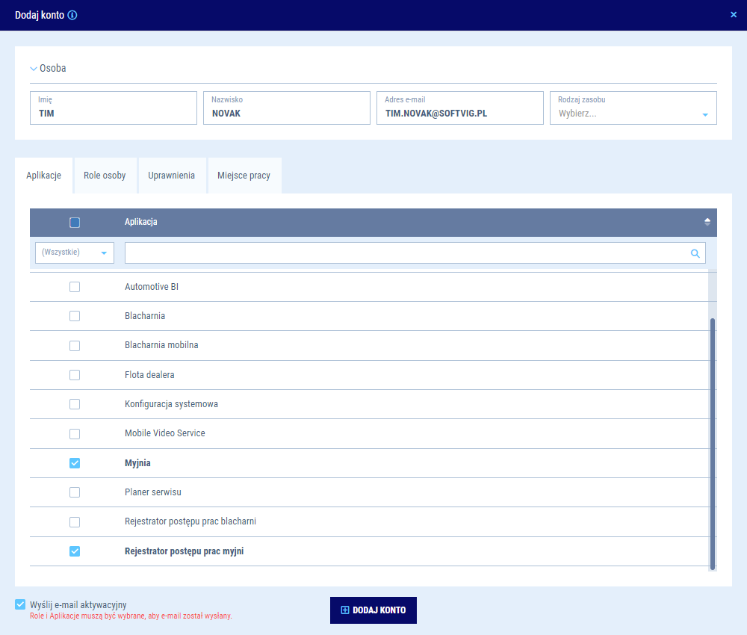Switch to Role osoby tab

pos(105,176)
